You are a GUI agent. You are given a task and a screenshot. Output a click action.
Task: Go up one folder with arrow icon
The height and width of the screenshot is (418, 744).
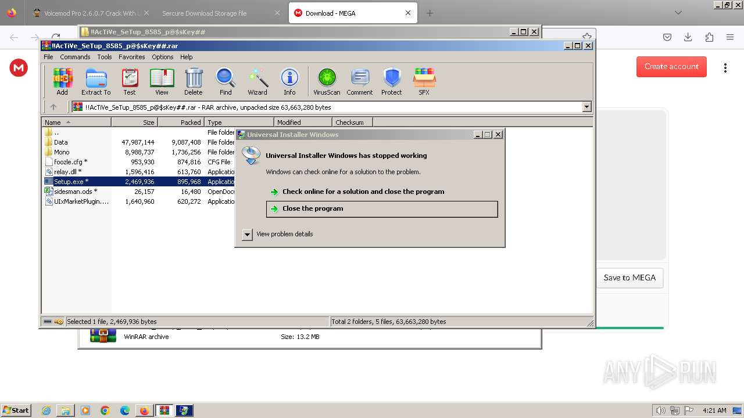(x=53, y=107)
